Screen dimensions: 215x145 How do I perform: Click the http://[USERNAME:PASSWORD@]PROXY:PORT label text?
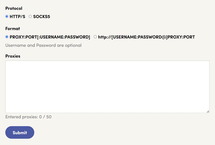(x=146, y=37)
